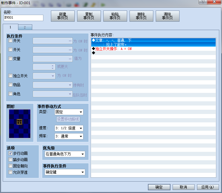This screenshot has width=222, height=193.
Task: Switch to event page tab 2
Action: pyautogui.click(x=25, y=27)
